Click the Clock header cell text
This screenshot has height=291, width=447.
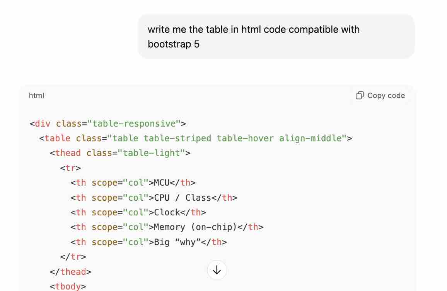tap(167, 213)
